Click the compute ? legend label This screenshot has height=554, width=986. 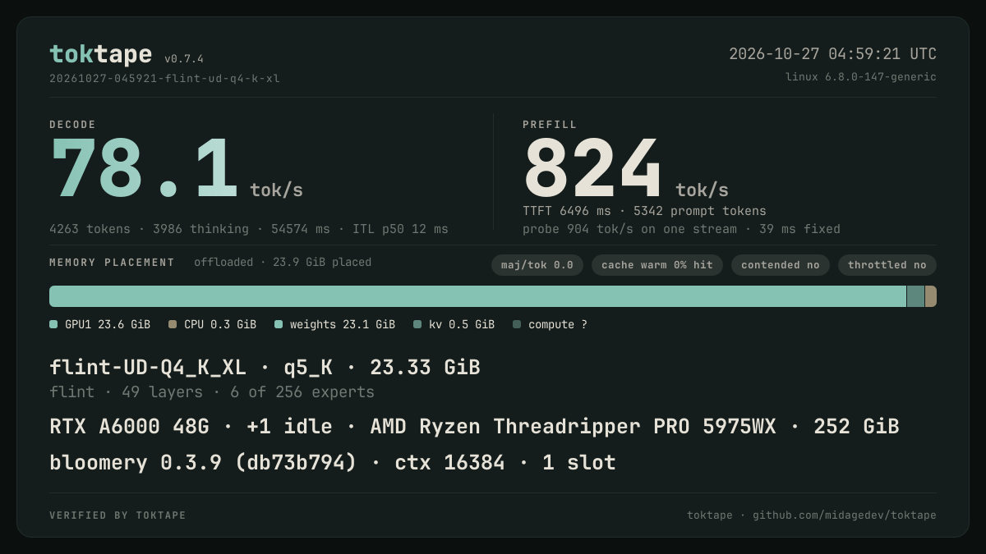tap(558, 325)
